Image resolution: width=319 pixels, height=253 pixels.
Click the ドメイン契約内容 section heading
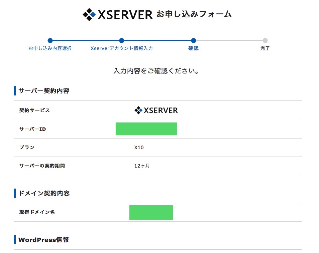pyautogui.click(x=44, y=193)
